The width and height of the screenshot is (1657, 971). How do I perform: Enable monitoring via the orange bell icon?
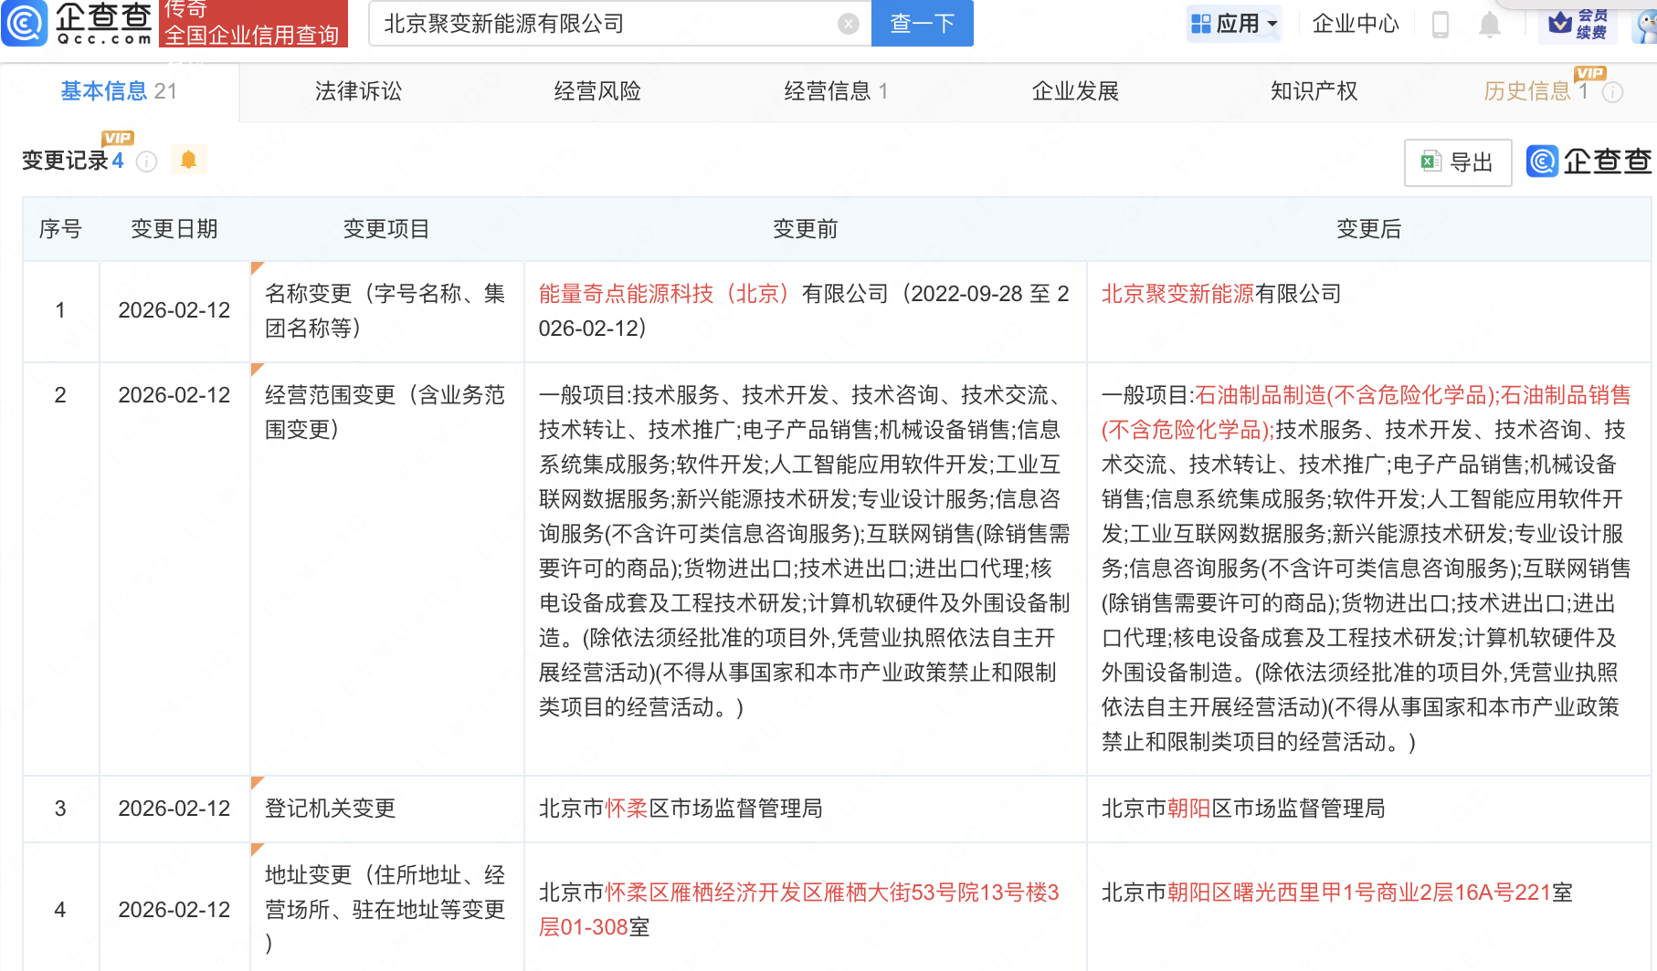click(x=189, y=159)
